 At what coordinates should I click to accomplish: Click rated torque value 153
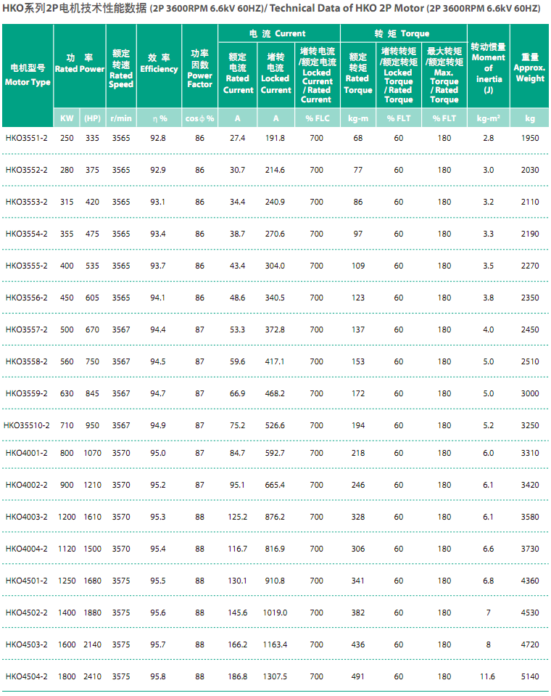click(358, 361)
